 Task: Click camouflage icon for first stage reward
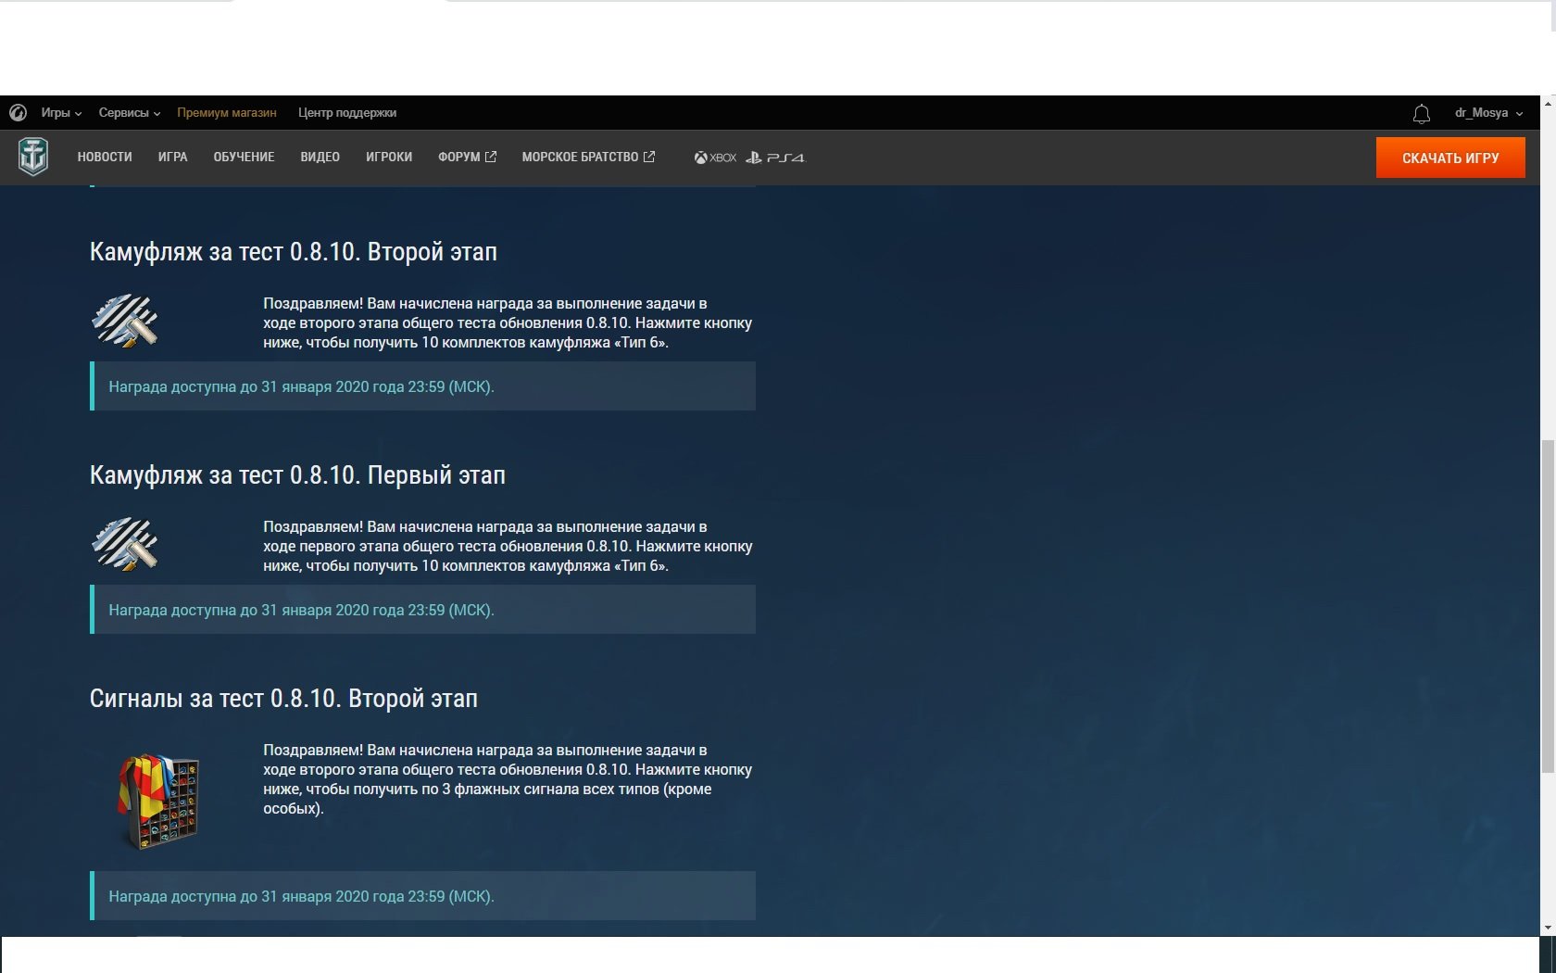tap(125, 544)
